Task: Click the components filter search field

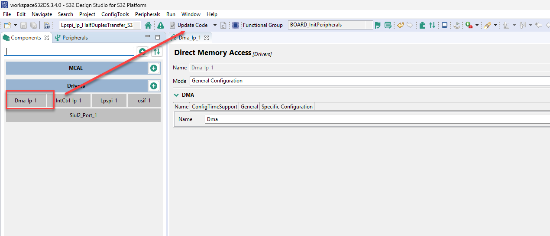Action: [69, 51]
